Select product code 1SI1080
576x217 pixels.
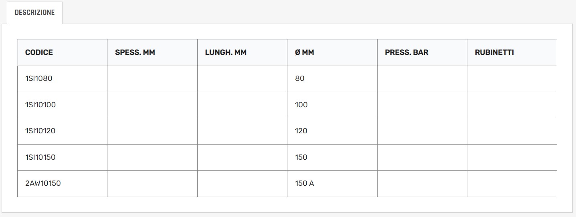click(38, 78)
